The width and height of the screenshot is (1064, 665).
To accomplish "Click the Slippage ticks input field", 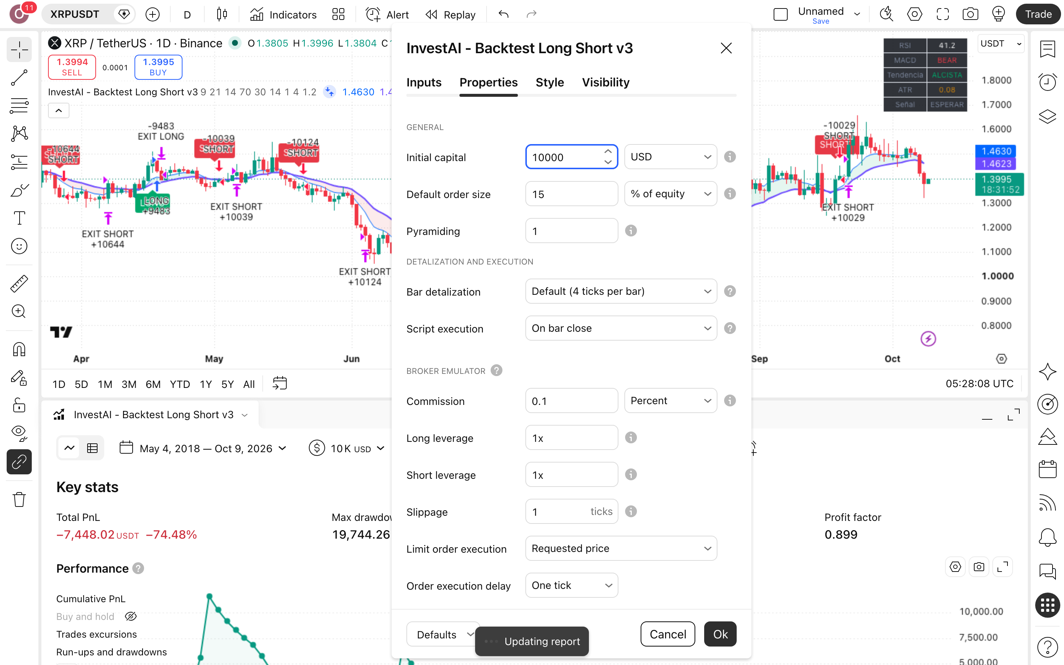I will [x=572, y=512].
